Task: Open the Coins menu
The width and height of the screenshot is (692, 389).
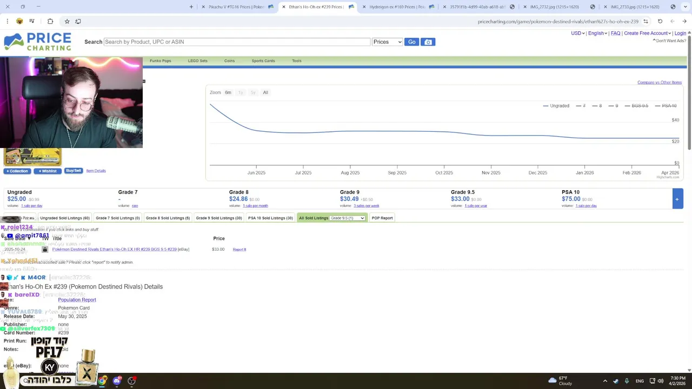Action: [229, 61]
